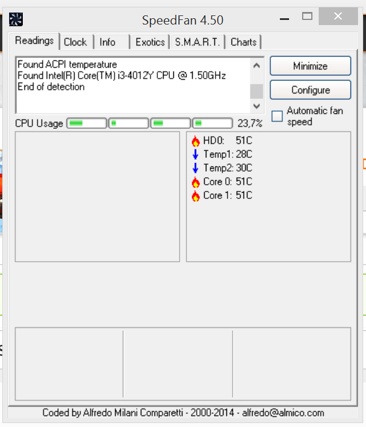Click the blue down arrow beside Temp2
Screen dimensions: 366x427
coord(196,168)
